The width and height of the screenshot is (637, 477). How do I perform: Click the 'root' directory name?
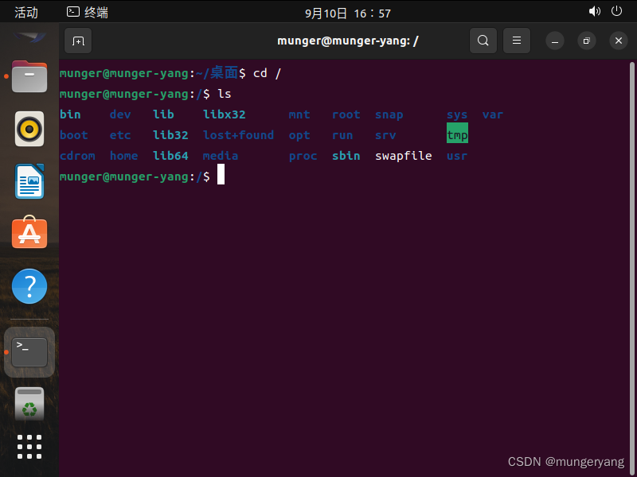pos(346,114)
